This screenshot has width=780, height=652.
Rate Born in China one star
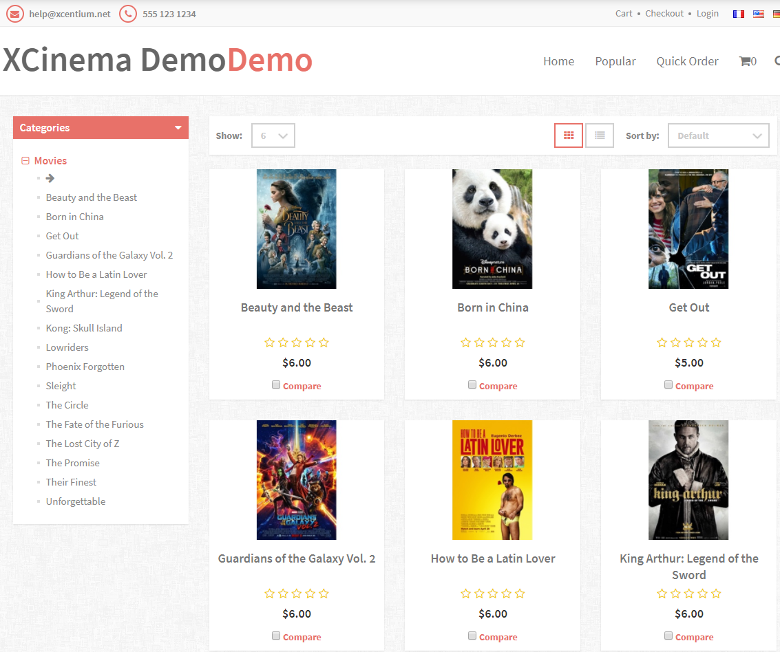pyautogui.click(x=465, y=343)
